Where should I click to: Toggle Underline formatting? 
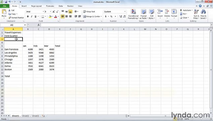pos(35,16)
